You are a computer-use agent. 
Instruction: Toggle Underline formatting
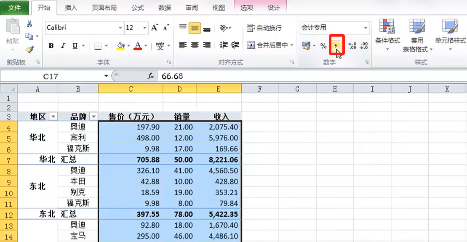75,46
